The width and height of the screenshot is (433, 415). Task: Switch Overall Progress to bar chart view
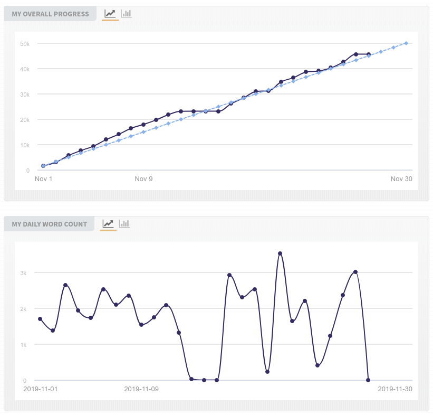point(126,14)
